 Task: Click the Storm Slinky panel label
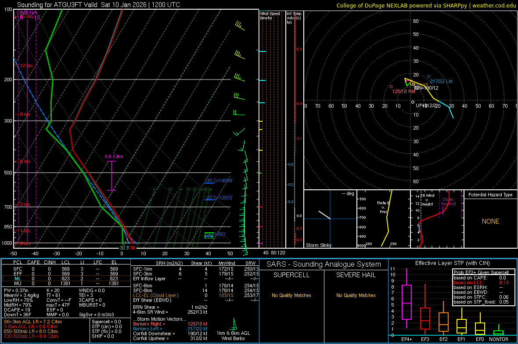click(x=318, y=245)
